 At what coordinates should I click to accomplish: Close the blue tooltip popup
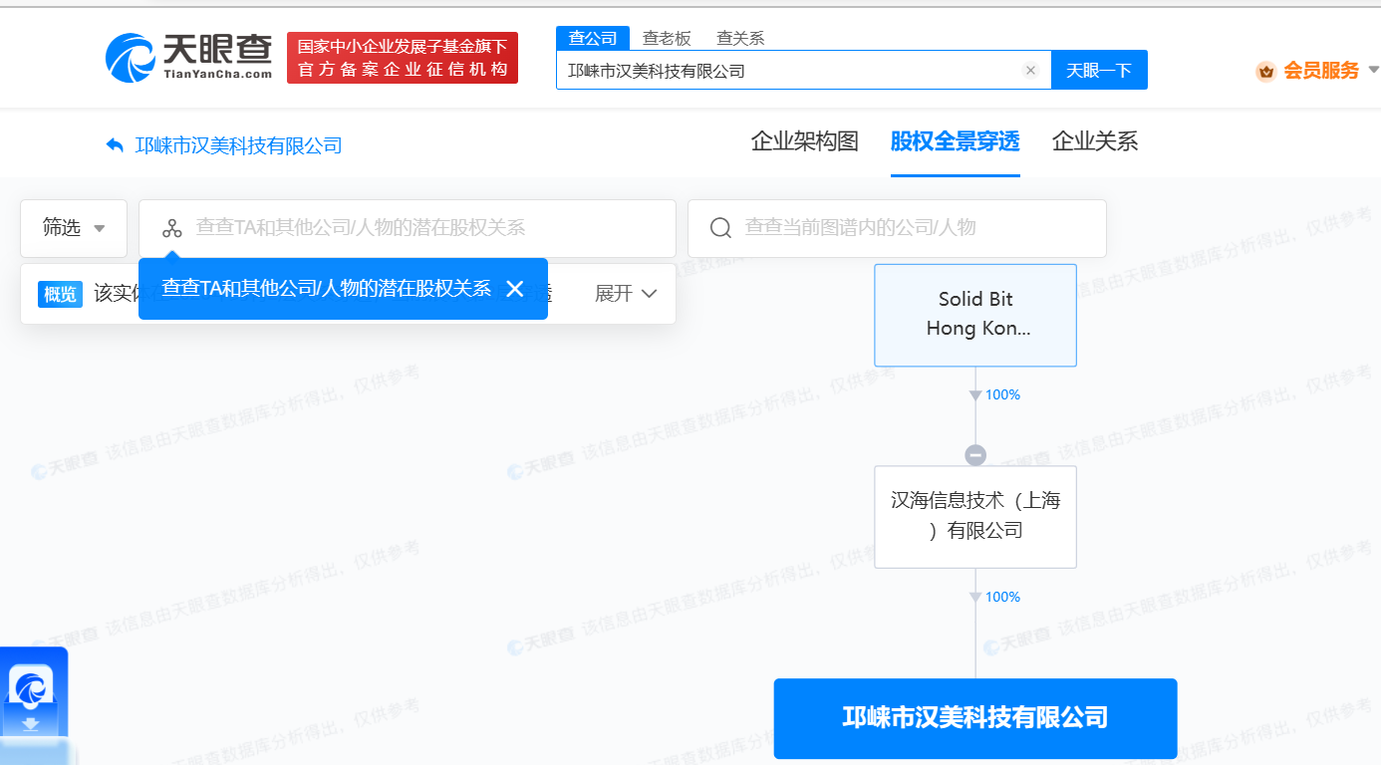[514, 289]
